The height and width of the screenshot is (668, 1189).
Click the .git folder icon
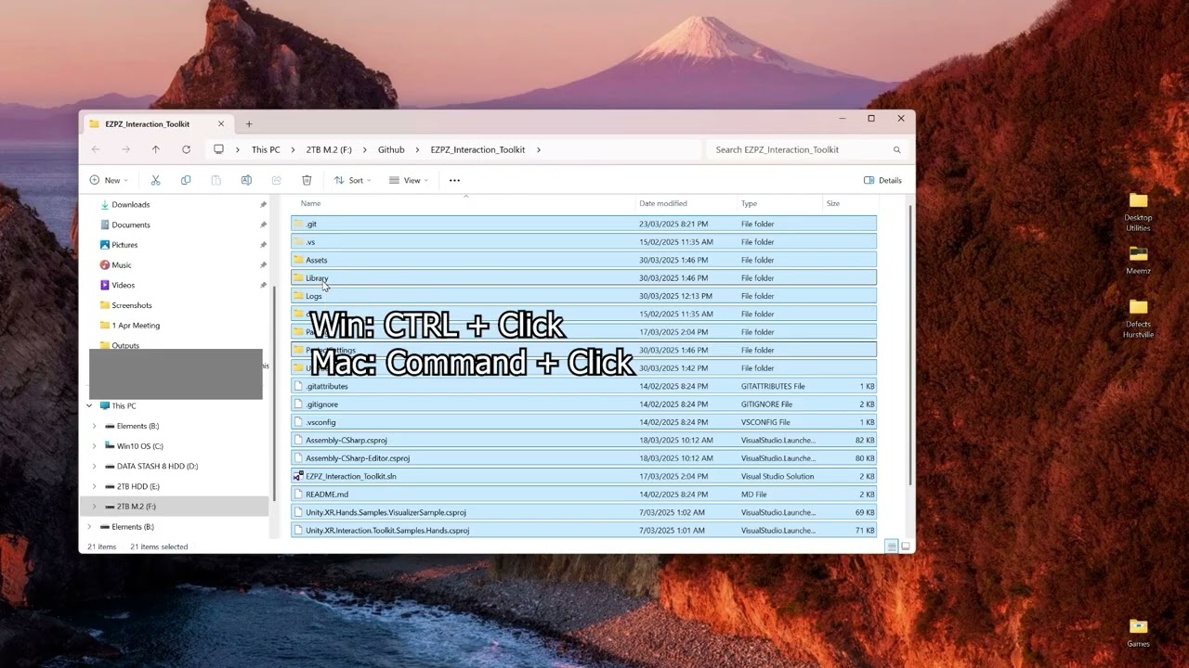tap(298, 224)
